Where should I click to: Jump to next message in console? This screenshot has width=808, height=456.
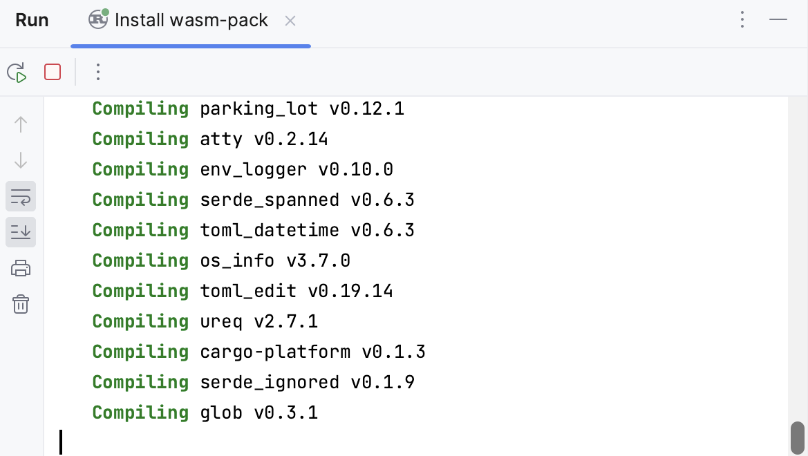coord(21,160)
